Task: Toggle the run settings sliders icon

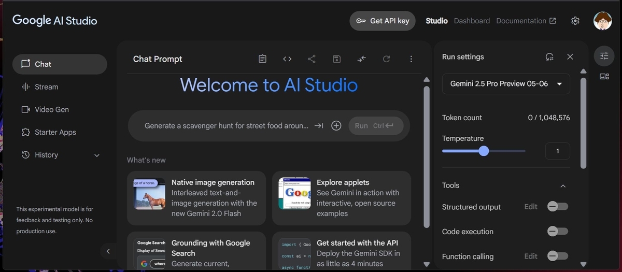Action: coord(604,56)
